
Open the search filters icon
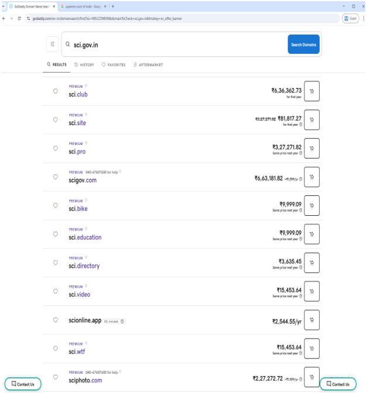tap(53, 44)
